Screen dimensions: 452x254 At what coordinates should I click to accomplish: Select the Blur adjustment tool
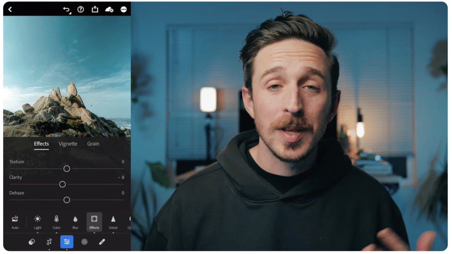75,222
